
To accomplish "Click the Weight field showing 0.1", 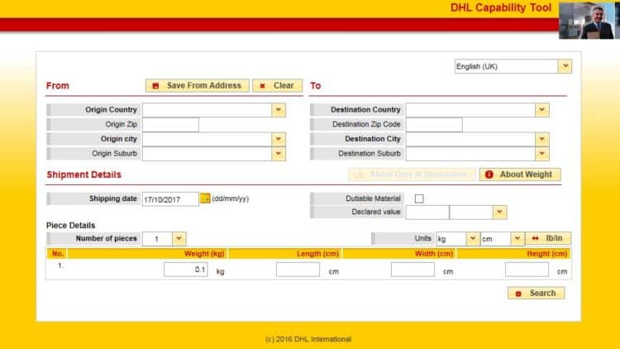I will [x=185, y=270].
